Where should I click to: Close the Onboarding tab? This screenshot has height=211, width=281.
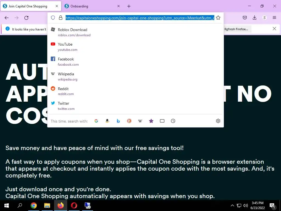click(119, 6)
